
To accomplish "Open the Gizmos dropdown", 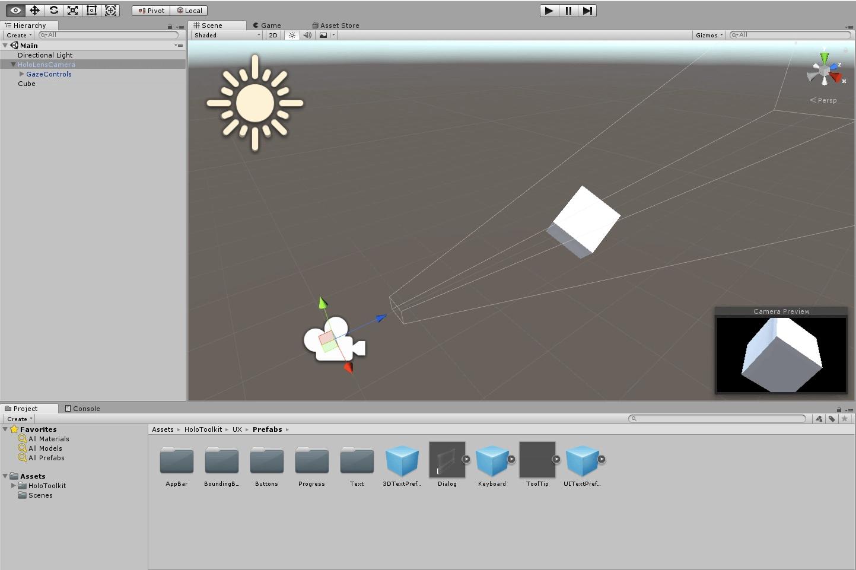I will 709,35.
